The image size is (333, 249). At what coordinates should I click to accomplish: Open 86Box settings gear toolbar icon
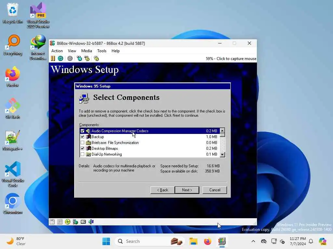[96, 58]
